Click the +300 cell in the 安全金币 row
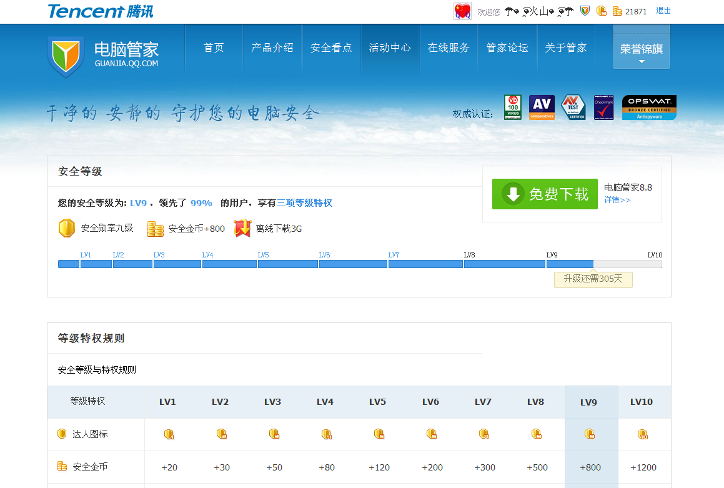 point(485,467)
